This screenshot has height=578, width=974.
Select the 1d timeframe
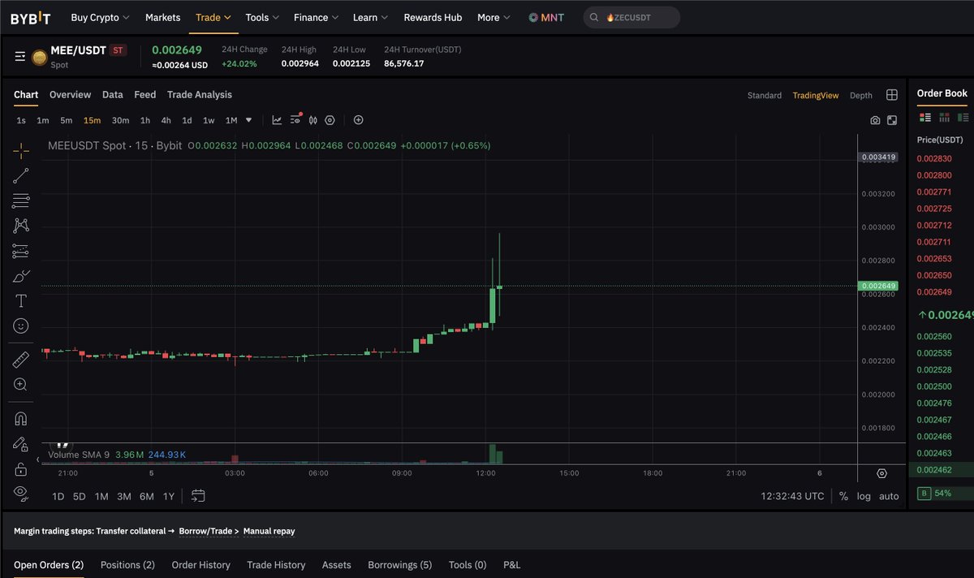[x=187, y=120]
